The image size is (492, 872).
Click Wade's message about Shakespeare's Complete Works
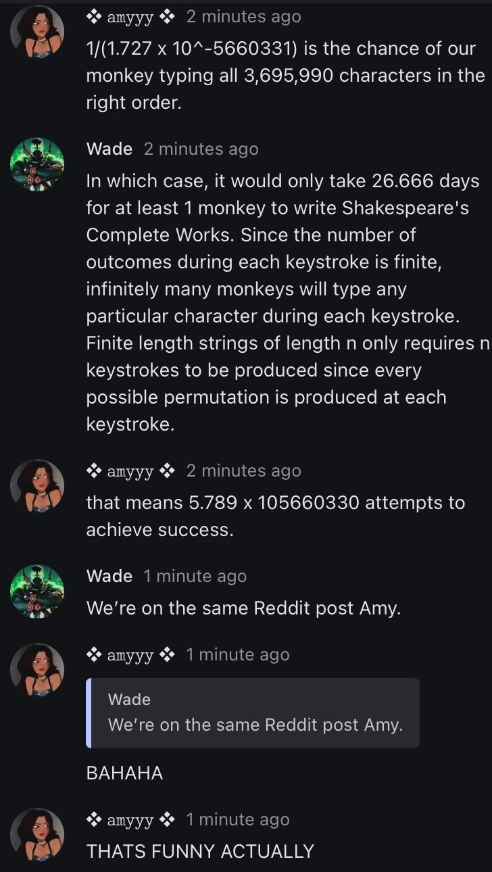click(284, 302)
